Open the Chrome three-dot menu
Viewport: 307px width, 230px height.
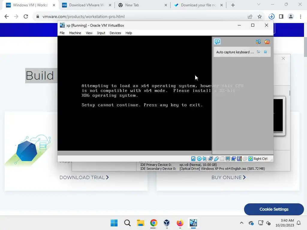[x=300, y=17]
